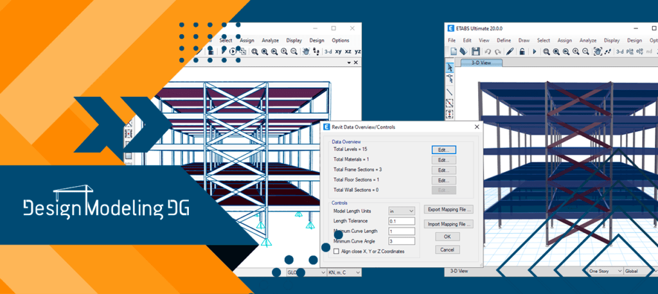
Task: Click Export Mapping File button
Action: pos(449,209)
